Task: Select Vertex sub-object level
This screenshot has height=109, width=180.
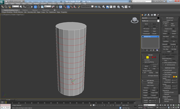Action: point(145,57)
